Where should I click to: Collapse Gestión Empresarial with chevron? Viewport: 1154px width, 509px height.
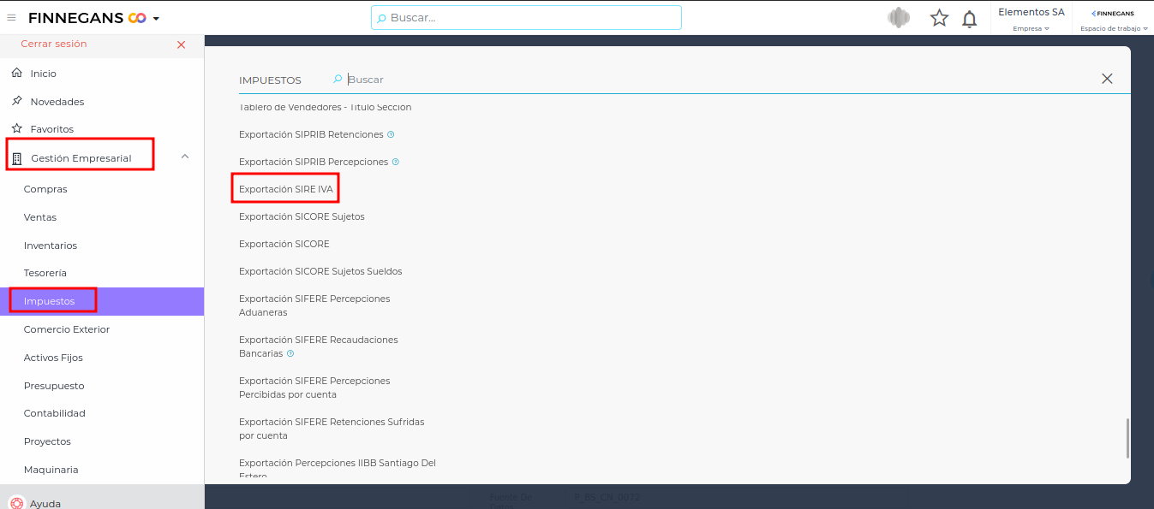point(185,157)
